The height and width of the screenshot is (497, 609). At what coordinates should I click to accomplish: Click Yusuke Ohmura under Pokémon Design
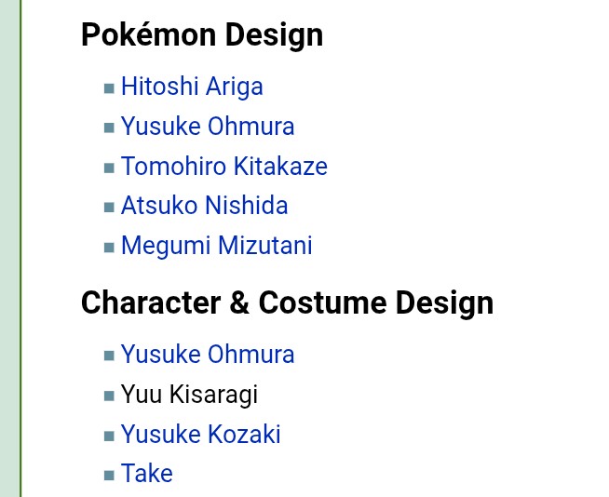pos(208,127)
